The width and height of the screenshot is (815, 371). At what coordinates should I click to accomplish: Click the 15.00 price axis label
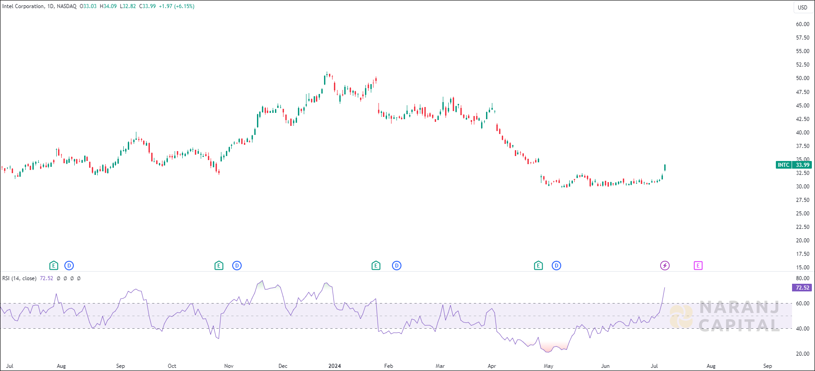[802, 268]
